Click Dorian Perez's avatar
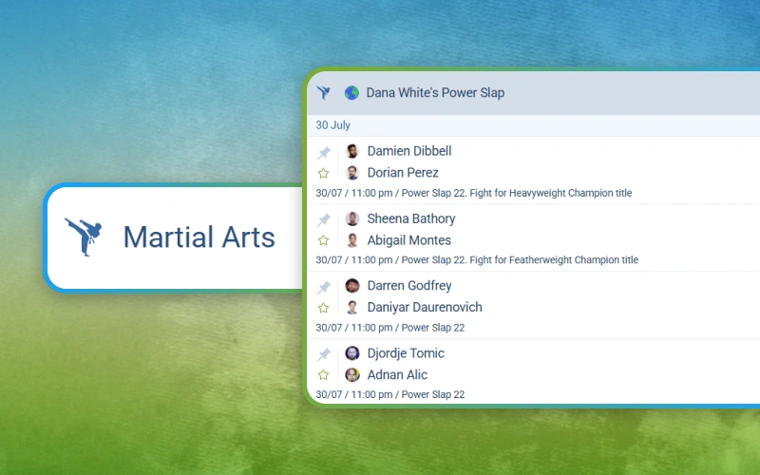760x475 pixels. tap(352, 173)
